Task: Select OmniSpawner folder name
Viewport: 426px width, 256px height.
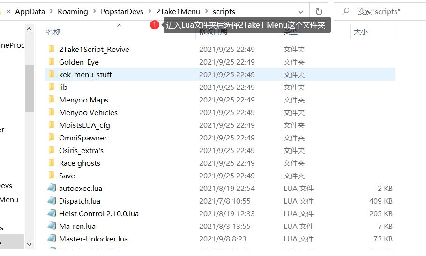Action: click(x=83, y=138)
